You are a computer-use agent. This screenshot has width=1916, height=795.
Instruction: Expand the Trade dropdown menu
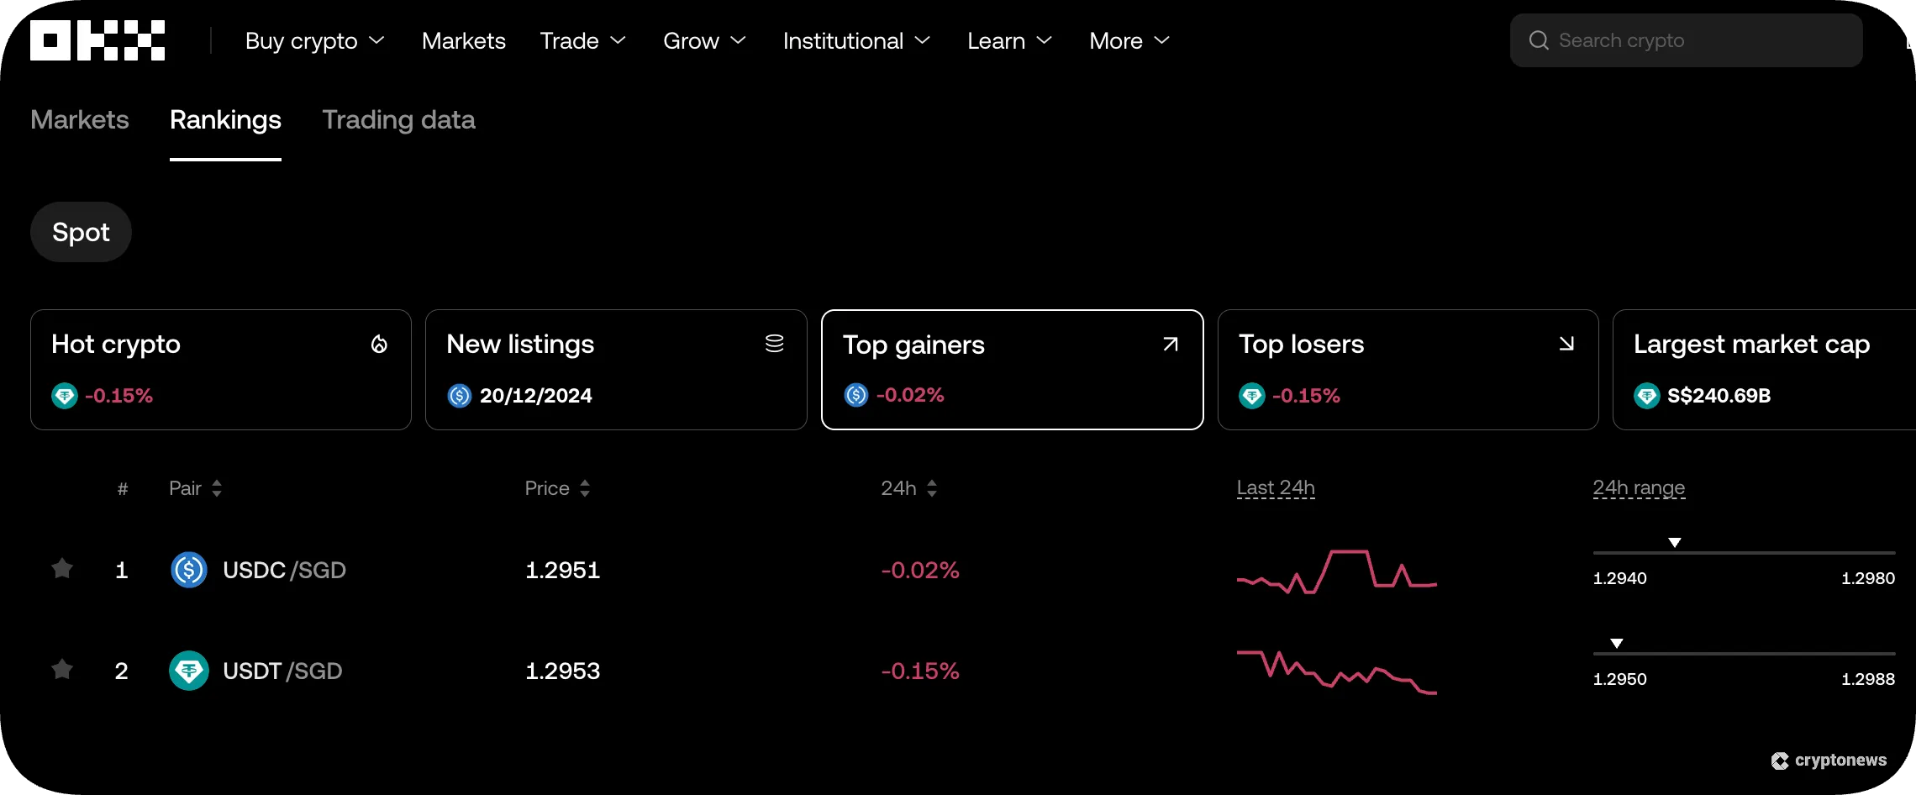pos(582,40)
